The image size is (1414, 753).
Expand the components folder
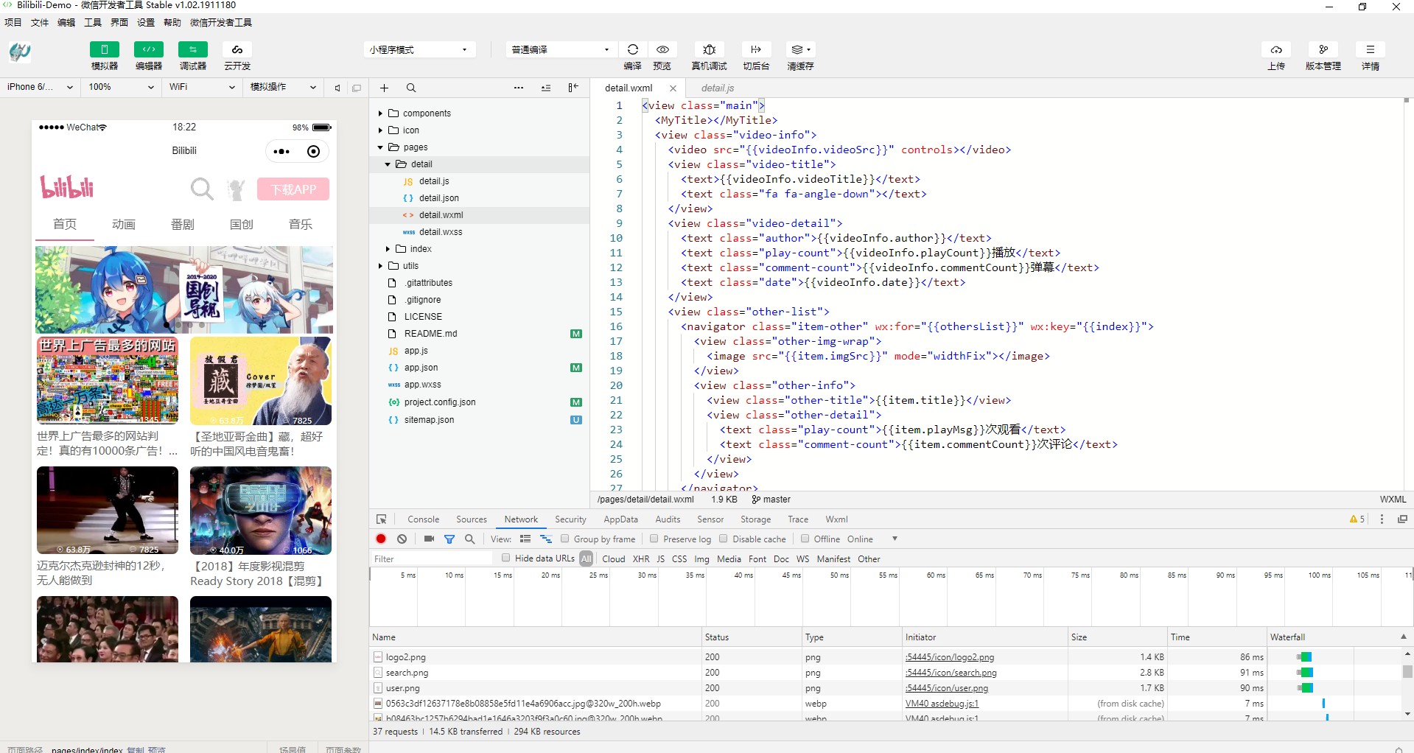pos(380,113)
